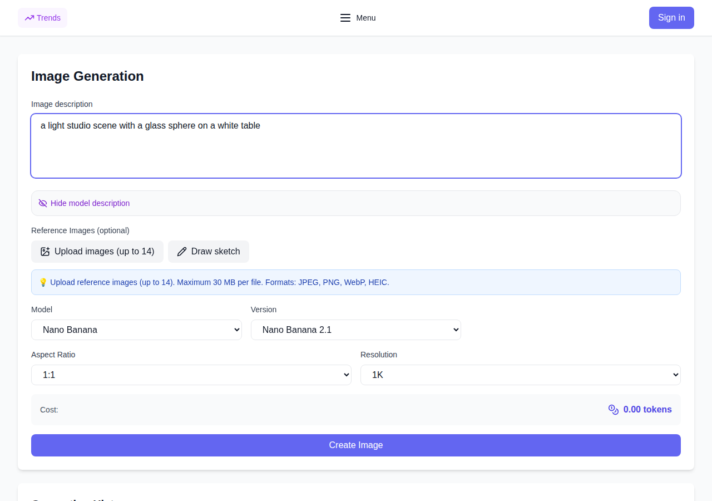Click the Reference Images (optional) label
Image resolution: width=712 pixels, height=501 pixels.
click(x=80, y=230)
